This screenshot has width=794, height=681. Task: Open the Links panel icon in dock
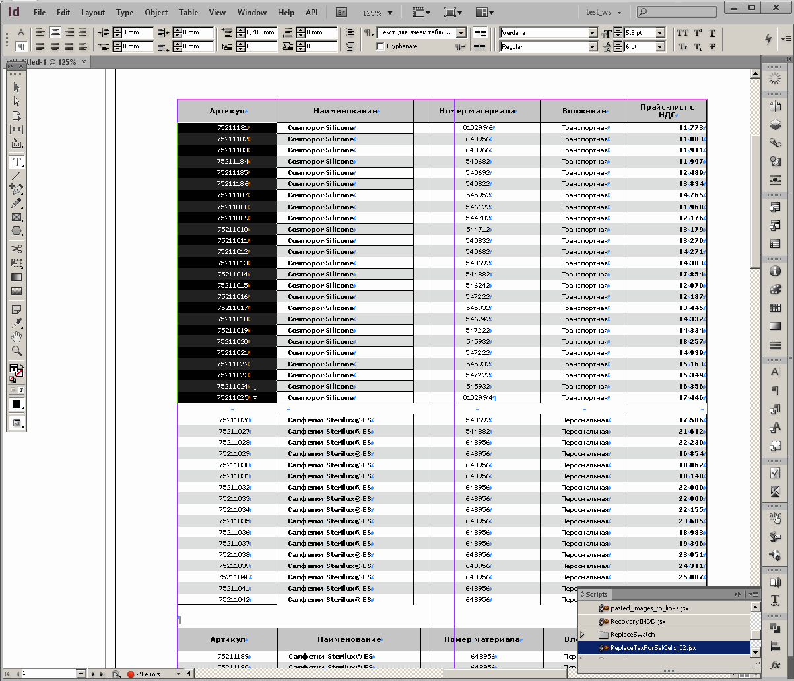pos(776,143)
